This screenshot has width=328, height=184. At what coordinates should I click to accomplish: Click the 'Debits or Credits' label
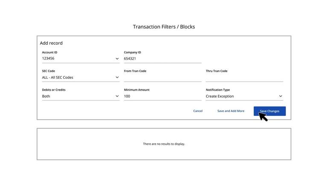coord(54,90)
